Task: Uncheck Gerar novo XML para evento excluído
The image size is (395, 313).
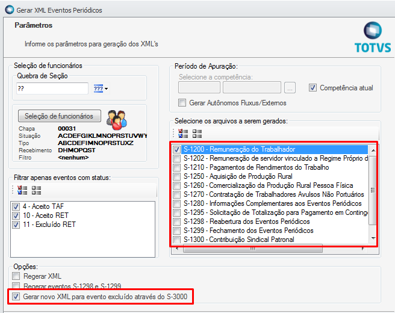Action: [16, 296]
